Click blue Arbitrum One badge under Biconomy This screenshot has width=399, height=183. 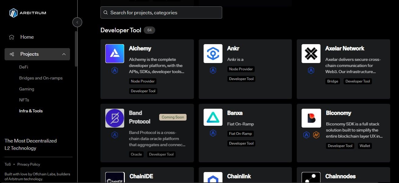pyautogui.click(x=306, y=135)
